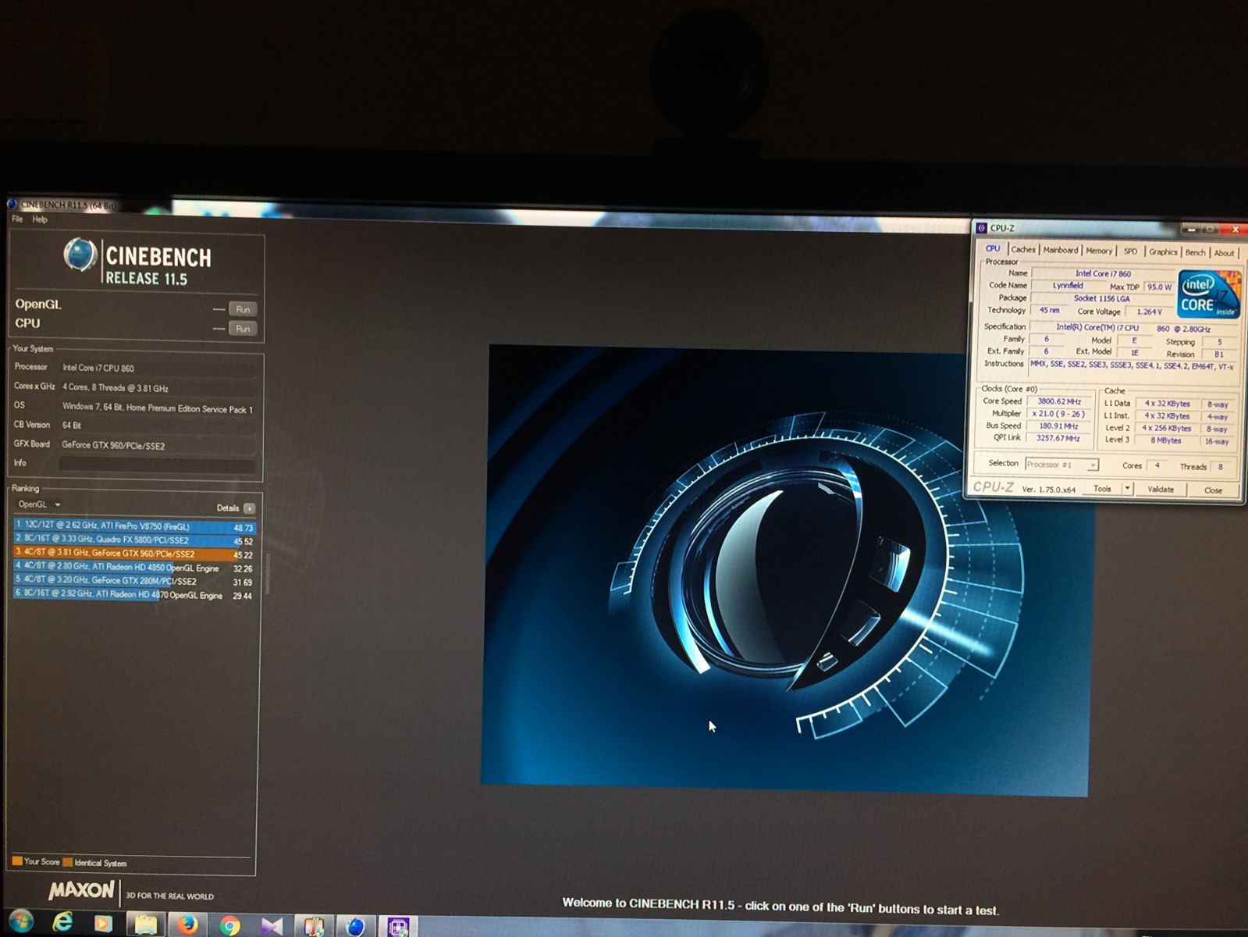
Task: Open the Processor #1 selection dropdown
Action: click(1061, 465)
